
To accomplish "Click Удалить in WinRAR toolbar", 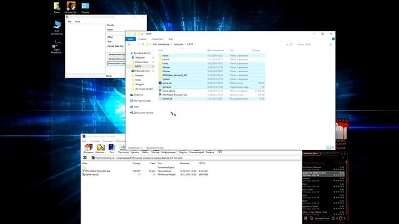I will [x=135, y=152].
